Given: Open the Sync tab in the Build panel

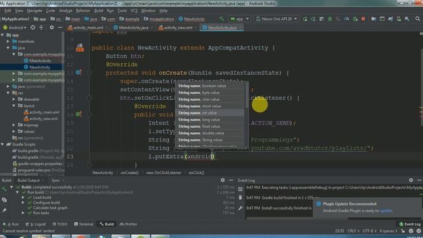Looking at the screenshot, I should (x=56, y=180).
